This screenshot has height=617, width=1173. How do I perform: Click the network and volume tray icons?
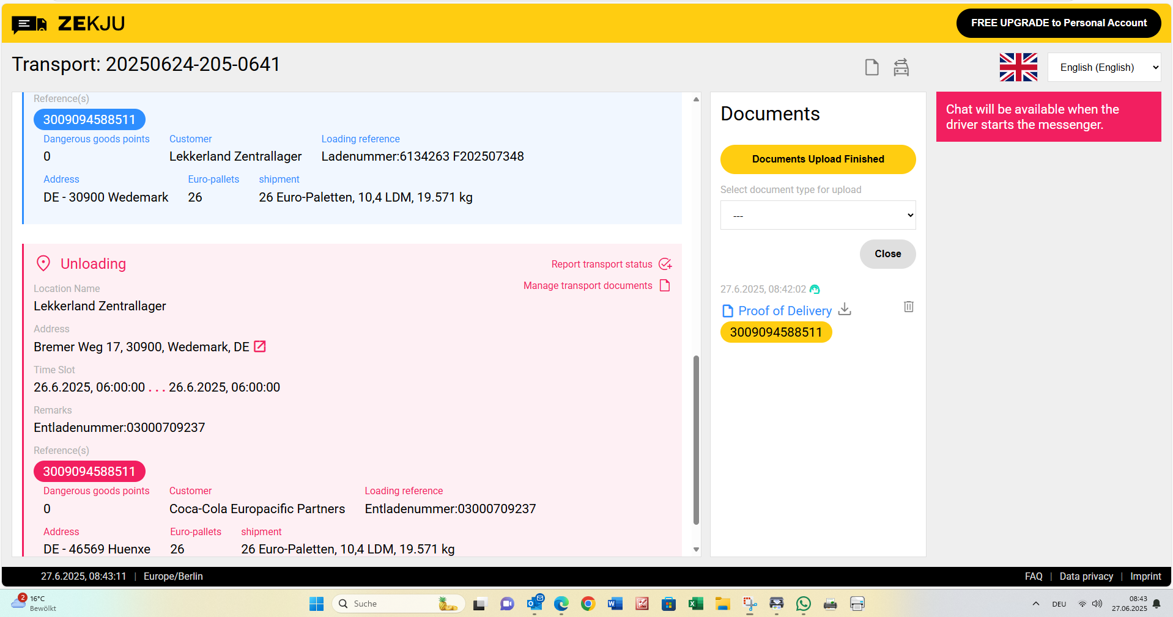pos(1090,604)
